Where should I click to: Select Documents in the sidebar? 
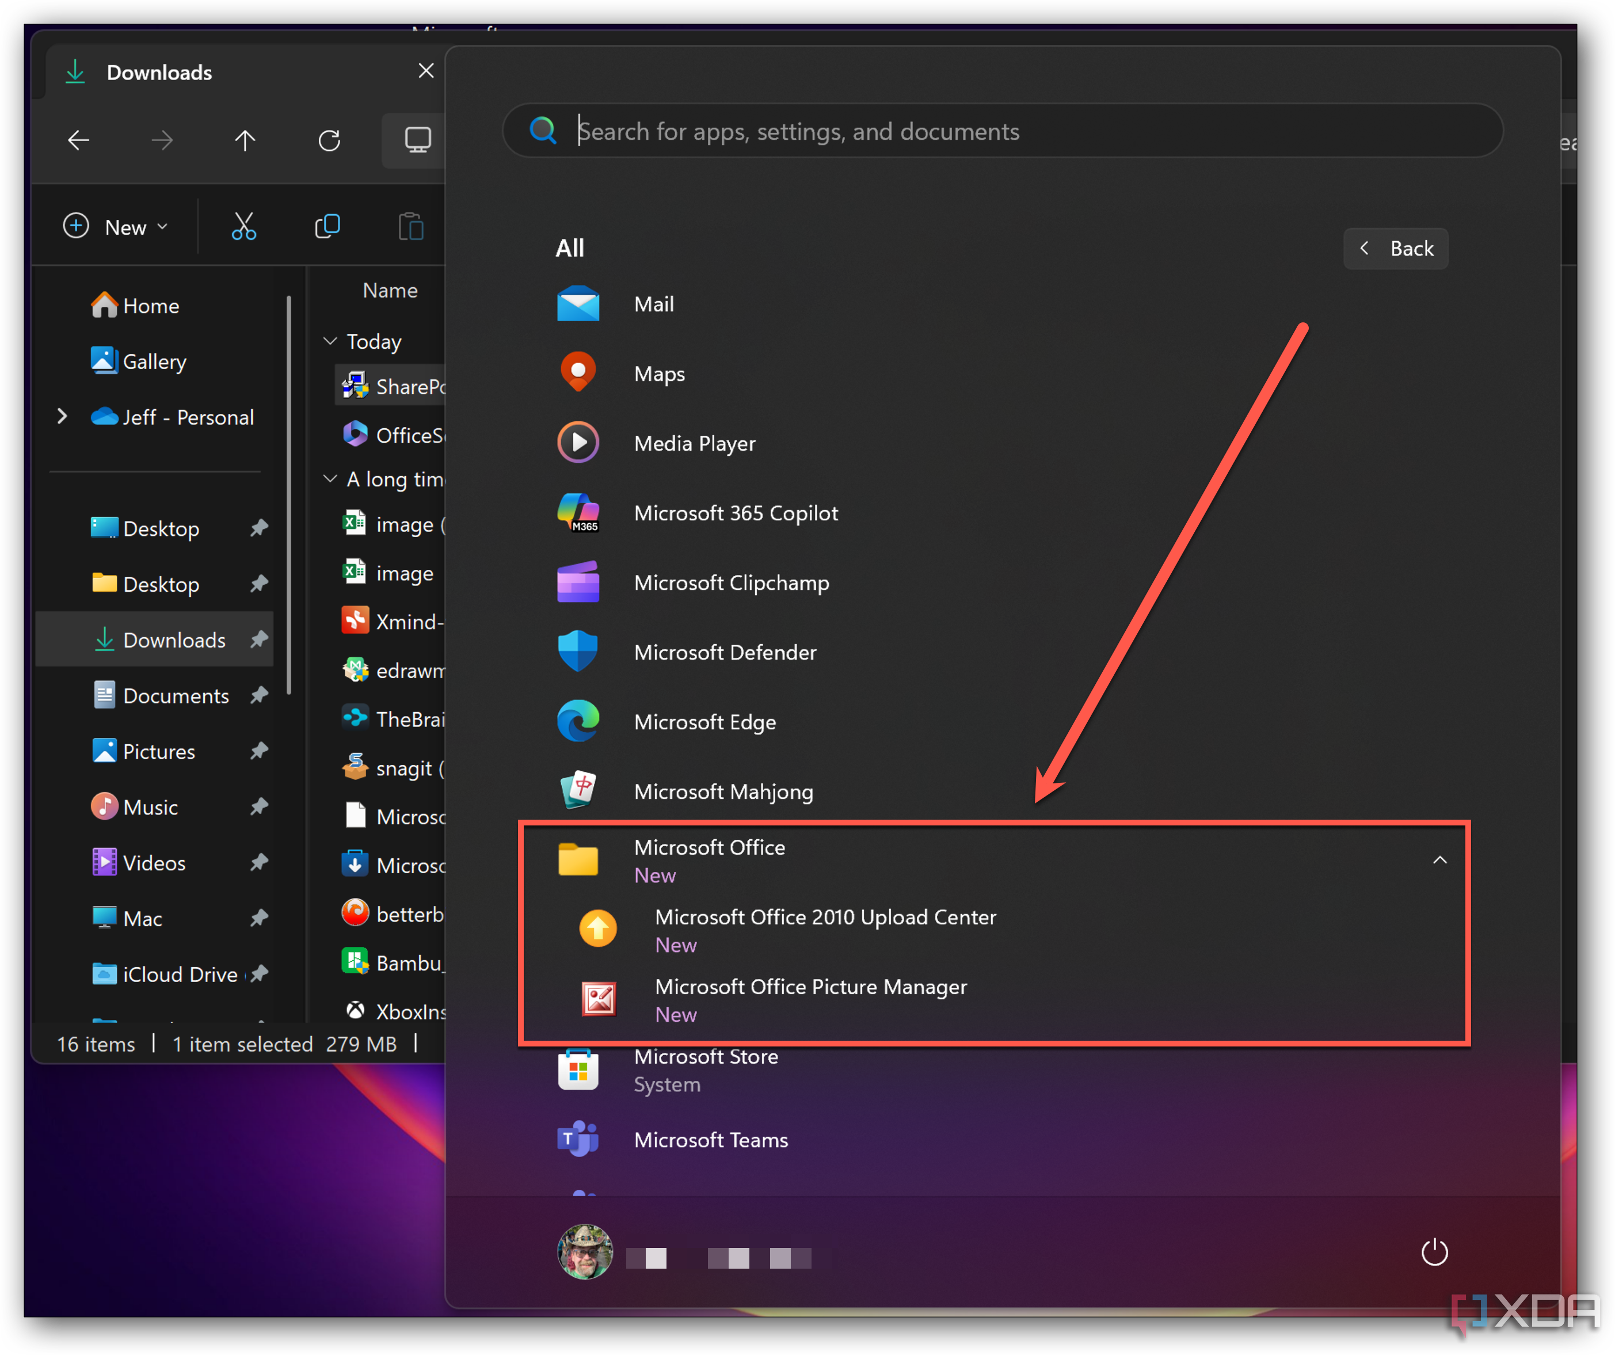tap(154, 696)
